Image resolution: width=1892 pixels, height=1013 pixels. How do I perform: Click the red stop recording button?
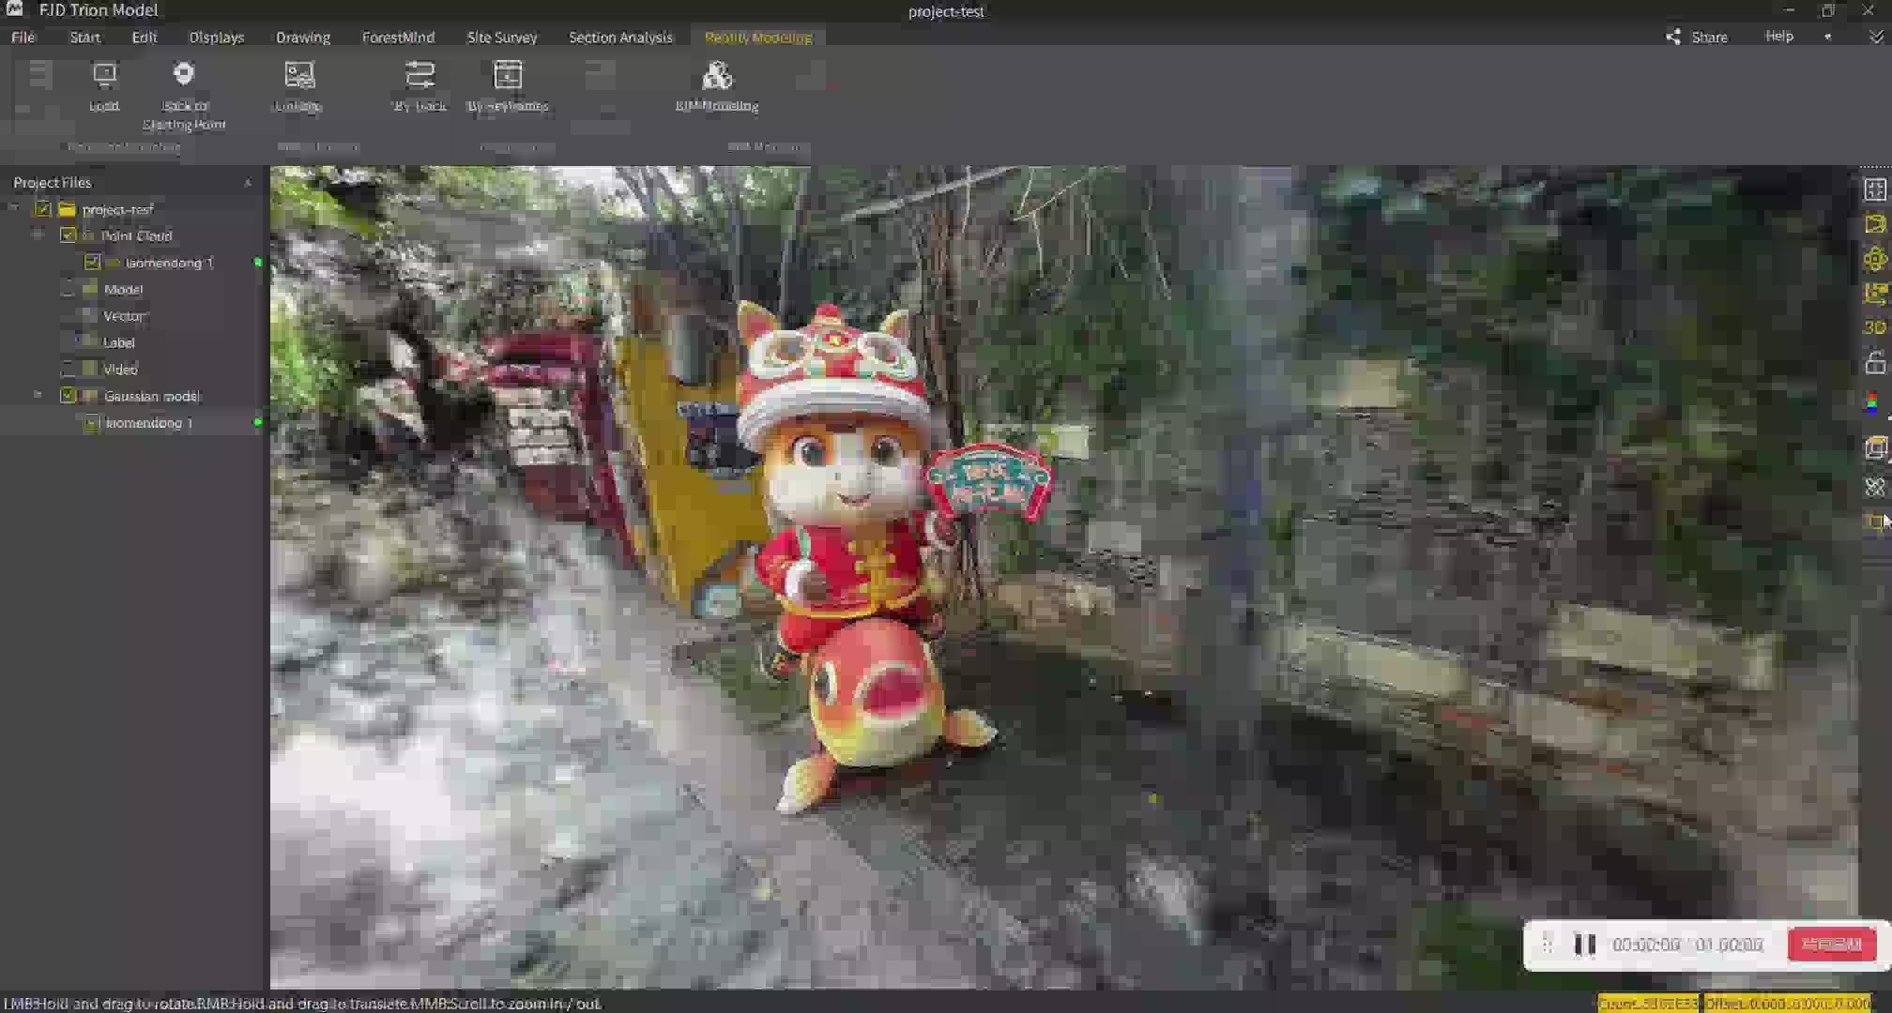pyautogui.click(x=1831, y=945)
